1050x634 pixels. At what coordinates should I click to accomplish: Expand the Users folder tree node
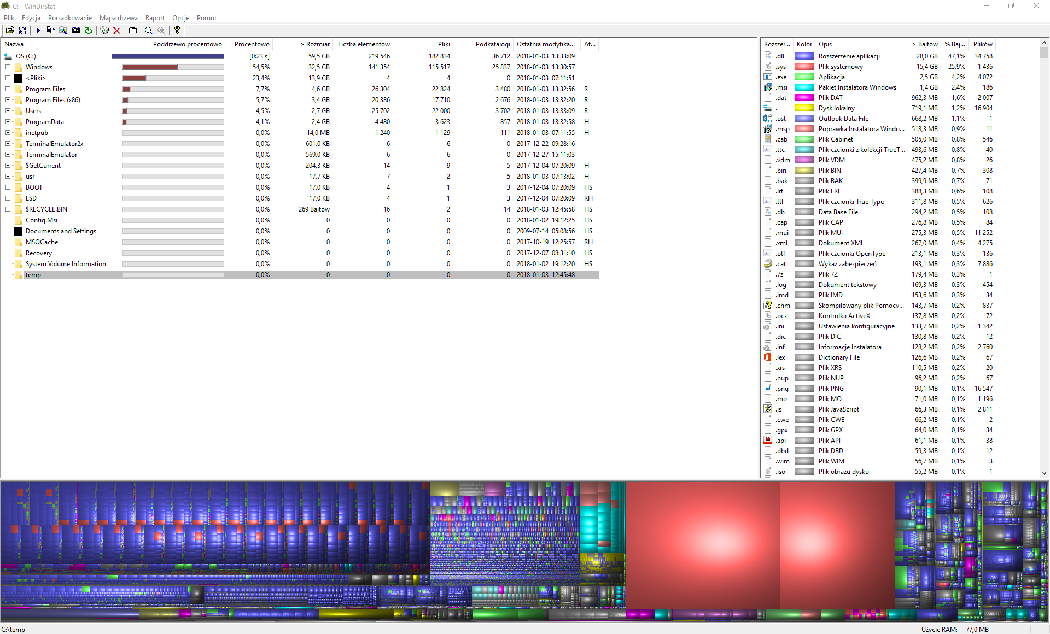pos(8,111)
